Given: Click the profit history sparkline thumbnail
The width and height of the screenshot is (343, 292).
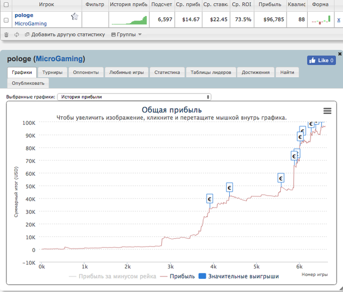Looking at the screenshot, I should 129,20.
